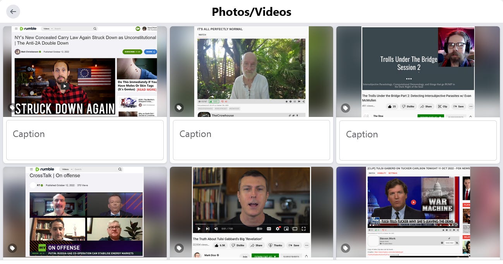This screenshot has height=264, width=503.
Task: Open the Tulsi Gabbard on Tucker Carlson thumbnail
Action: click(x=418, y=212)
